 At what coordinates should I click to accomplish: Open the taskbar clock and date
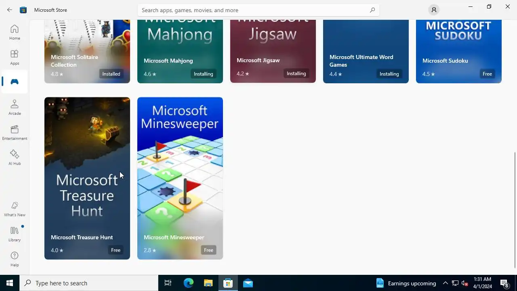tap(482, 283)
